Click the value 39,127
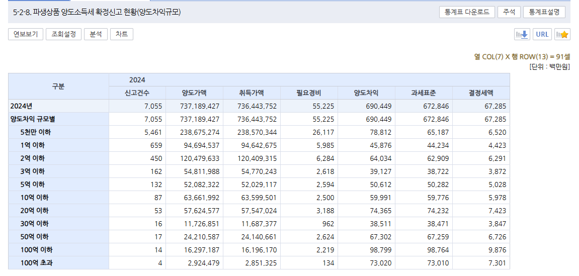The image size is (579, 276). [x=380, y=171]
